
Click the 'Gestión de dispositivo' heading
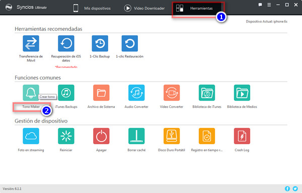point(41,121)
